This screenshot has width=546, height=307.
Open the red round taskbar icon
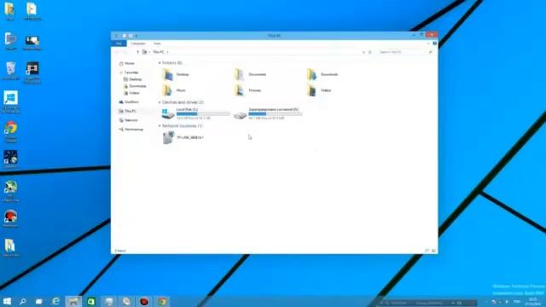click(144, 301)
